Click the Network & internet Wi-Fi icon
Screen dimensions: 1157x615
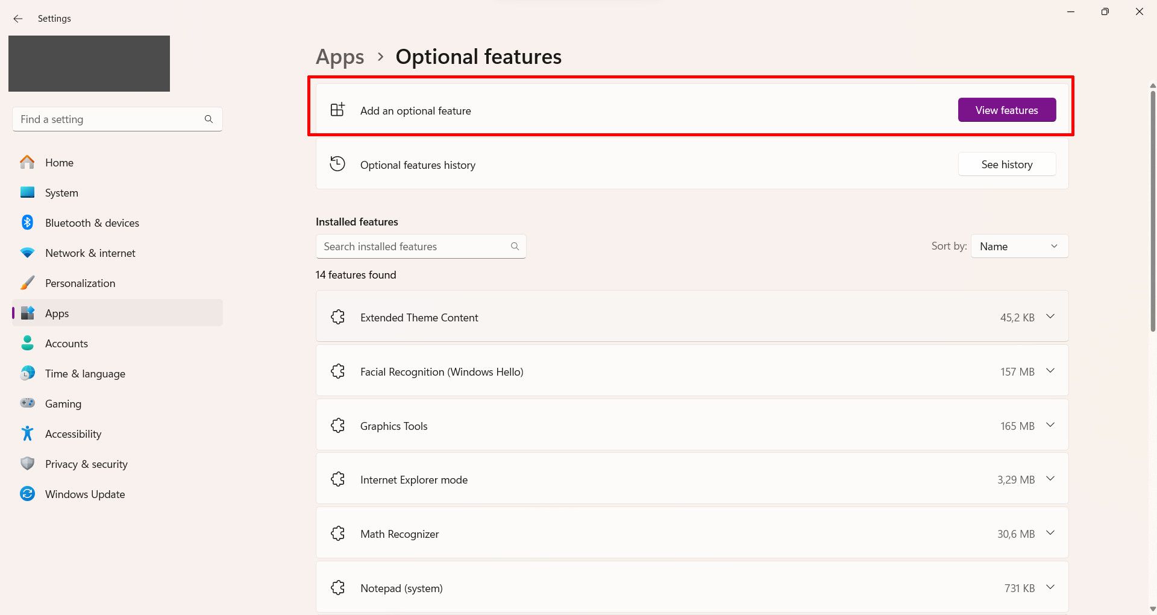click(27, 253)
